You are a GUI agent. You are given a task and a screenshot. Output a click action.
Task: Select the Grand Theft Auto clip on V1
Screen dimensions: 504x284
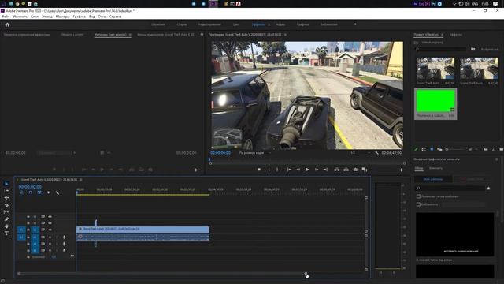click(143, 229)
